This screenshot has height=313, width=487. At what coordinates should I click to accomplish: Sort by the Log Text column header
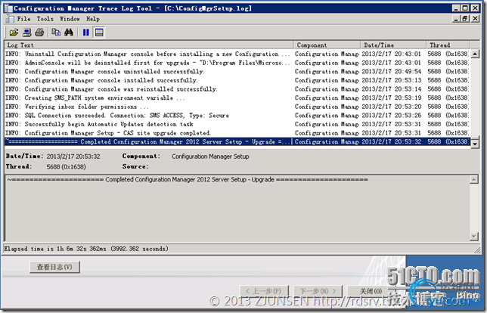point(149,45)
